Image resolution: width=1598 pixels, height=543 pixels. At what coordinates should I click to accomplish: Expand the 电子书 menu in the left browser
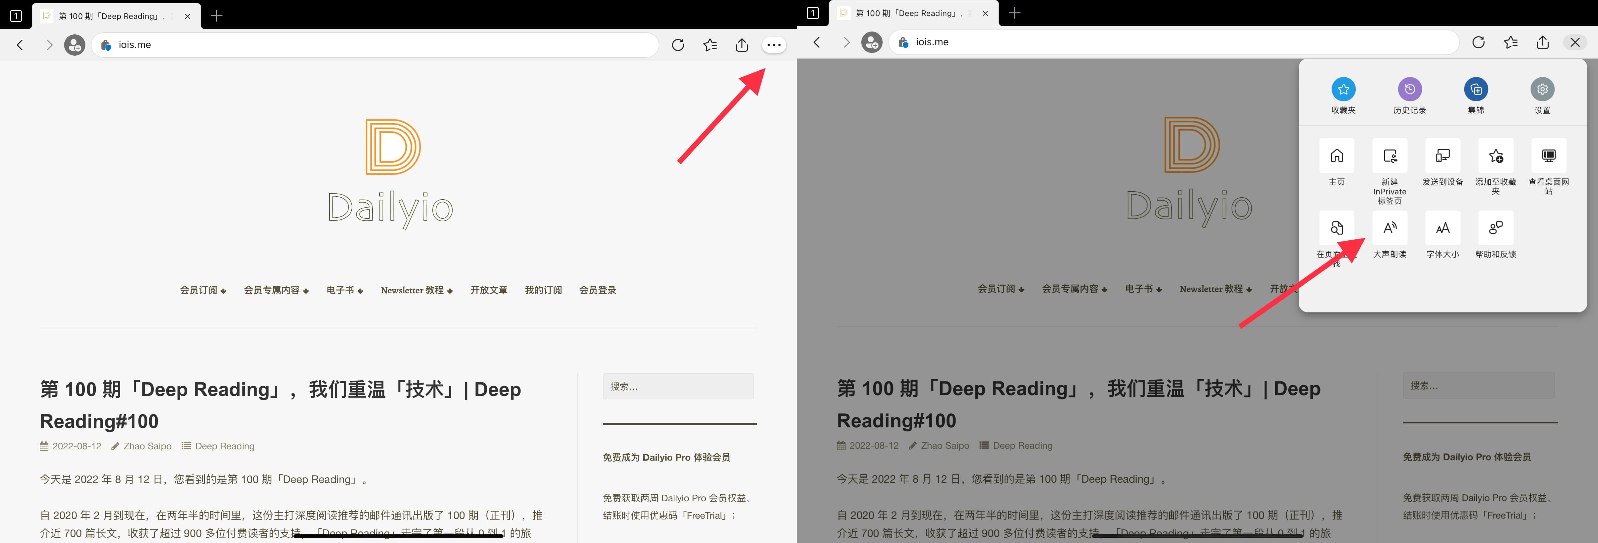[345, 290]
